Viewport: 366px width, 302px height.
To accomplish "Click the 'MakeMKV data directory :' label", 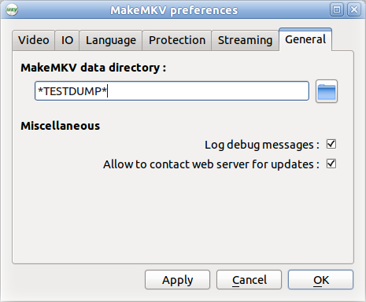I will tap(93, 68).
